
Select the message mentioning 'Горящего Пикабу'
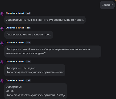(x=36, y=91)
